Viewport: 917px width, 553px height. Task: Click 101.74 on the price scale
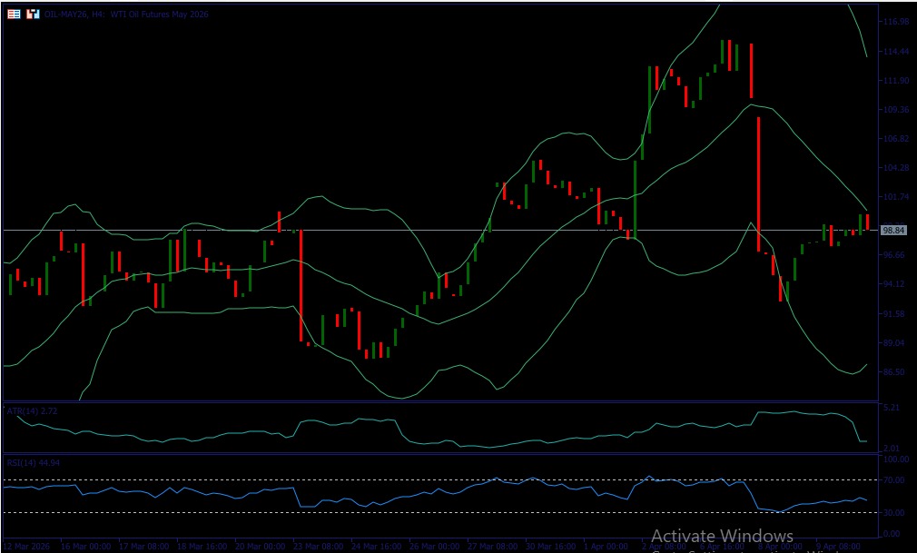pyautogui.click(x=895, y=197)
